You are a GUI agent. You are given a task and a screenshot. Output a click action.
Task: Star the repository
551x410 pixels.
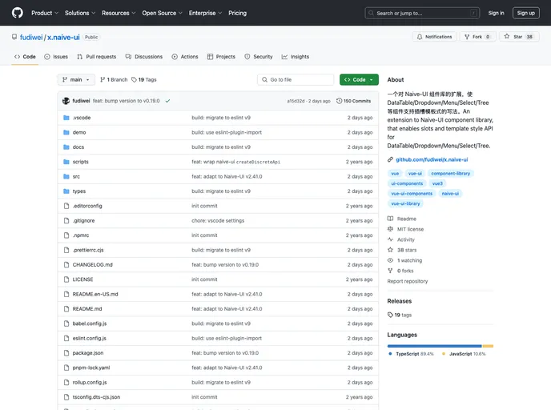[519, 37]
